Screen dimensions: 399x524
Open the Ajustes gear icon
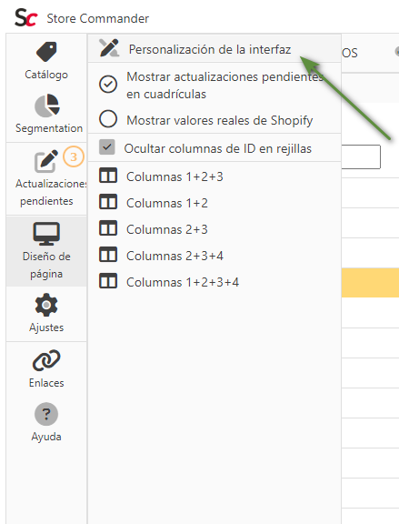(x=46, y=305)
